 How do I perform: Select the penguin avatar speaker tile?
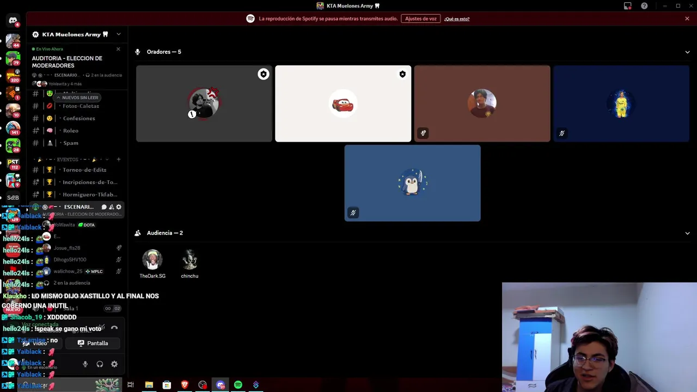(412, 183)
